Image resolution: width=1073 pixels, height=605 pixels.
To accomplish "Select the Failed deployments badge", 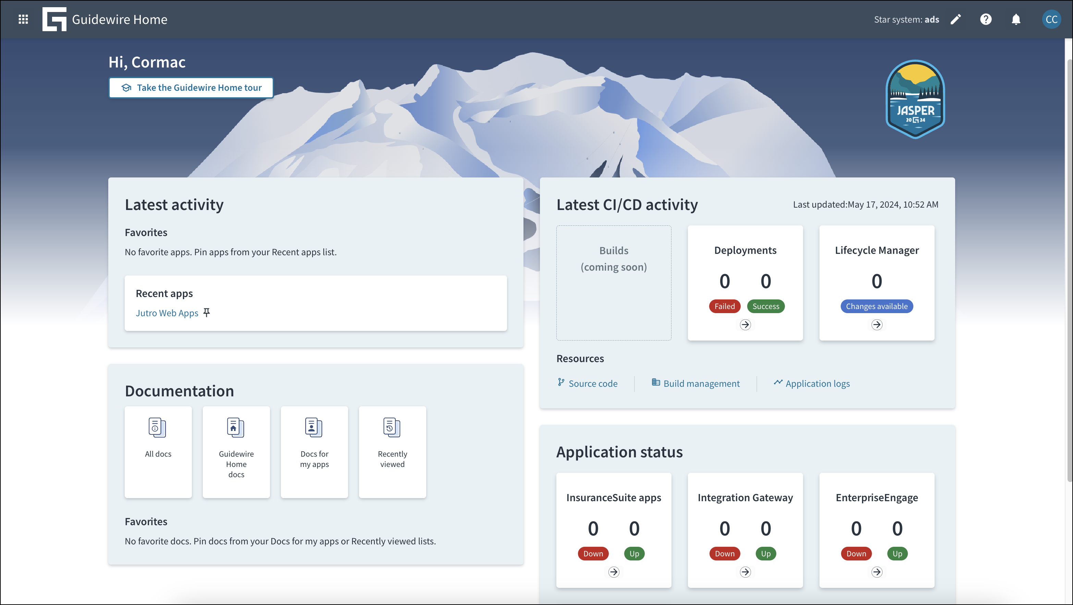I will [x=725, y=306].
